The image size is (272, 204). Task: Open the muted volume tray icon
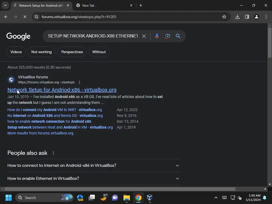point(240,198)
